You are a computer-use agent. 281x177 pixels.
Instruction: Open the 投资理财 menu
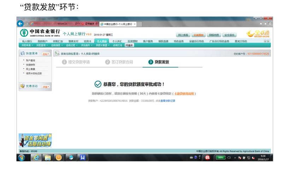click(133, 41)
